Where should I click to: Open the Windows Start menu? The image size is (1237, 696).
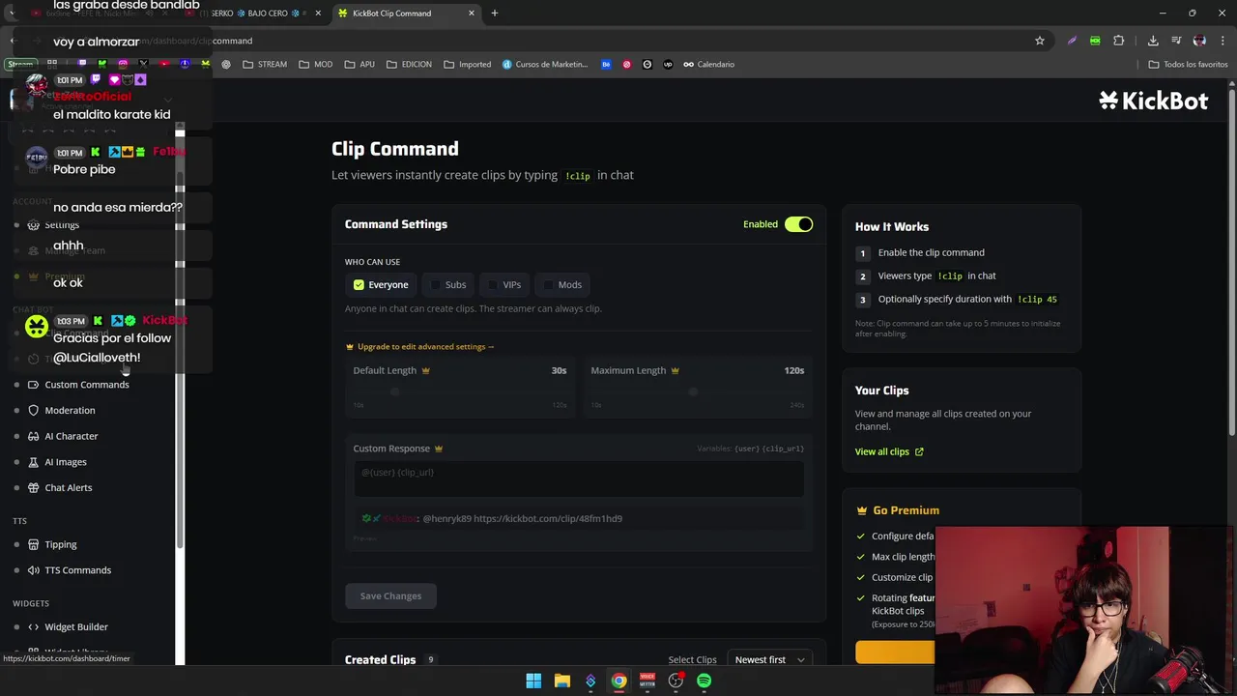[533, 681]
